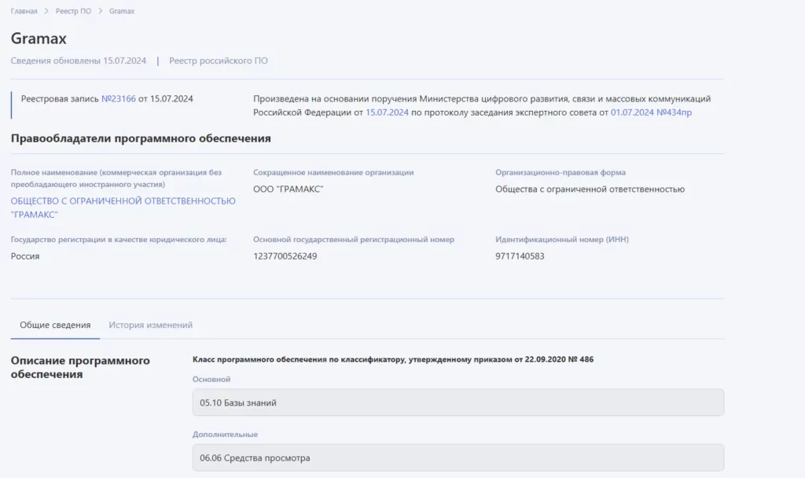Click the ООО "ГРАМАКС" short name
Viewport: 805px width, 478px height.
(x=288, y=189)
